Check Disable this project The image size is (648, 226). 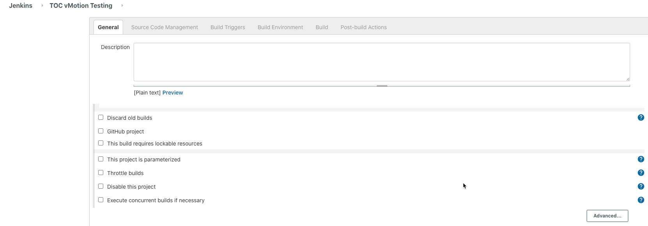click(x=101, y=186)
